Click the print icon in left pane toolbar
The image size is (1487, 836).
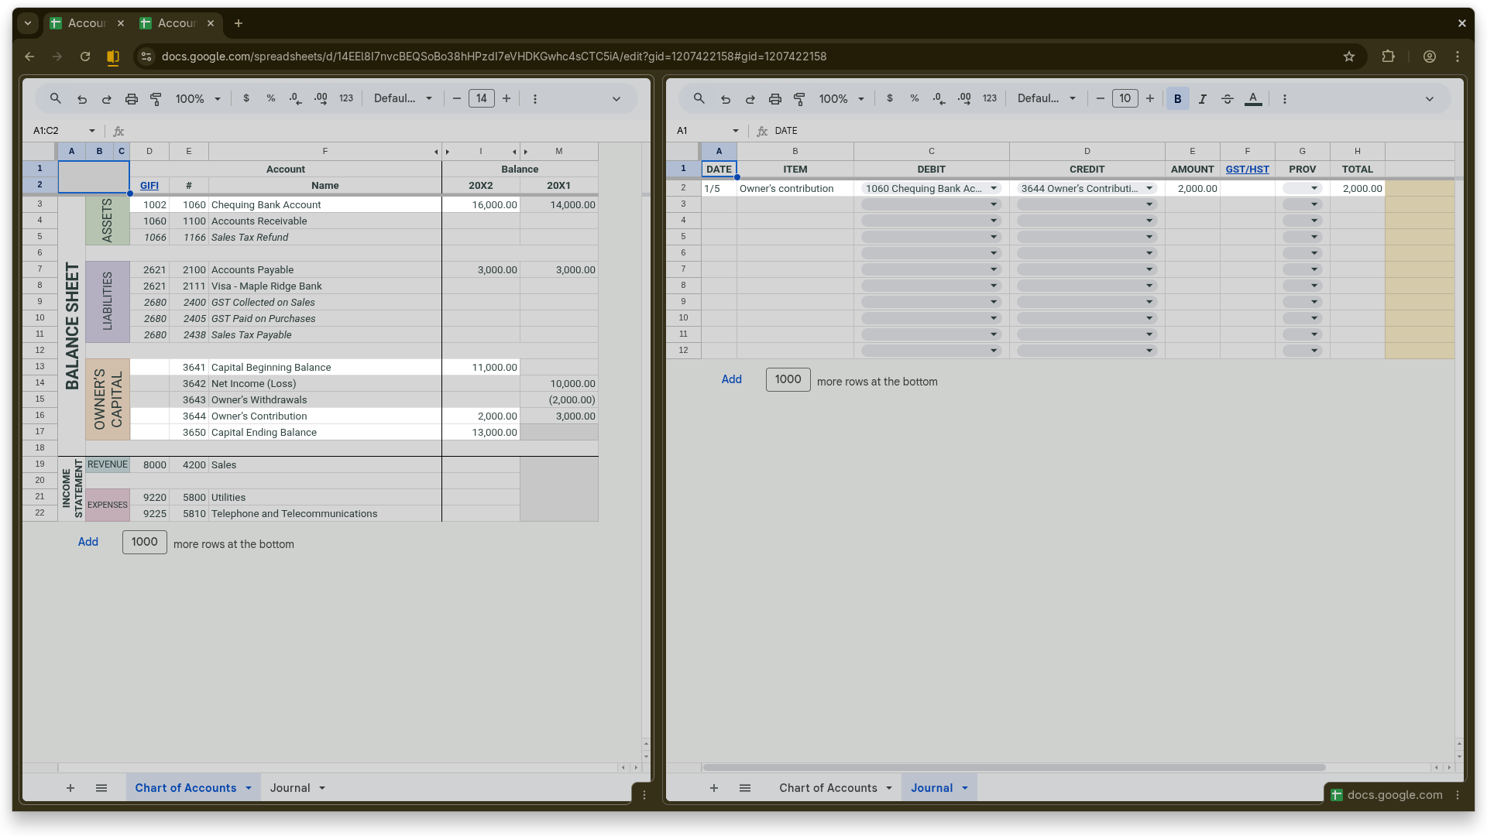pos(132,99)
